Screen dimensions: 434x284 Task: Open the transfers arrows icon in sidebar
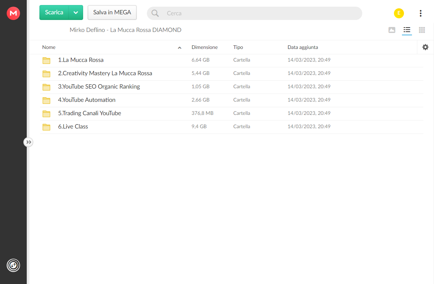pos(13,265)
